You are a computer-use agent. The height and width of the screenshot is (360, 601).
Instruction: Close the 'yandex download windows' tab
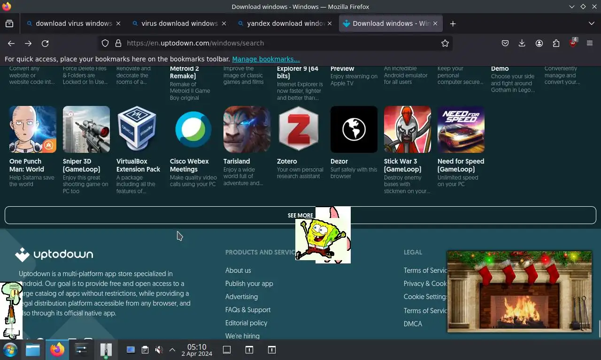pyautogui.click(x=330, y=23)
